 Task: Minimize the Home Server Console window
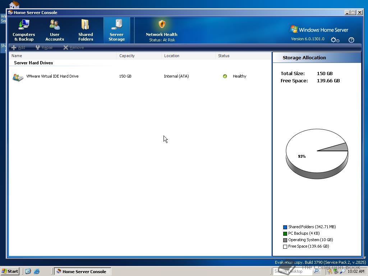pyautogui.click(x=347, y=13)
